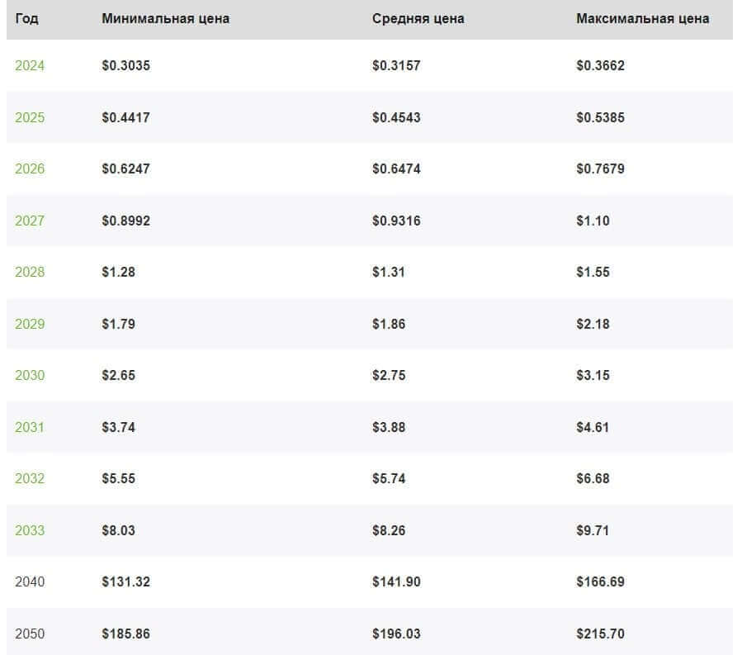This screenshot has height=655, width=742.
Task: Click the 2050 year cell
Action: click(30, 634)
